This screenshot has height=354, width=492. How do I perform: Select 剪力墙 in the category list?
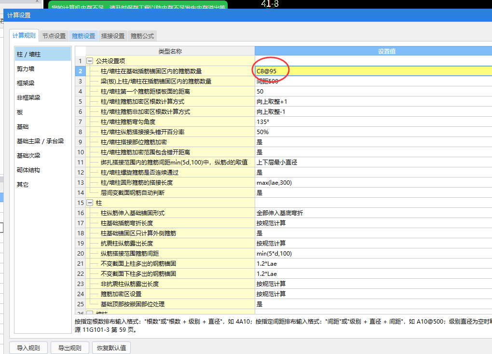pos(43,69)
